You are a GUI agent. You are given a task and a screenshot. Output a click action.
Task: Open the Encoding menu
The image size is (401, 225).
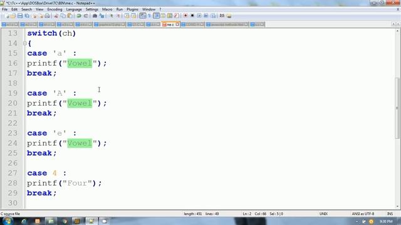pos(55,9)
